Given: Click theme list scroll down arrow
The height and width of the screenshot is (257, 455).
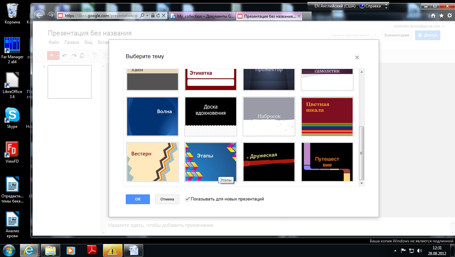Looking at the screenshot, I should tap(361, 183).
